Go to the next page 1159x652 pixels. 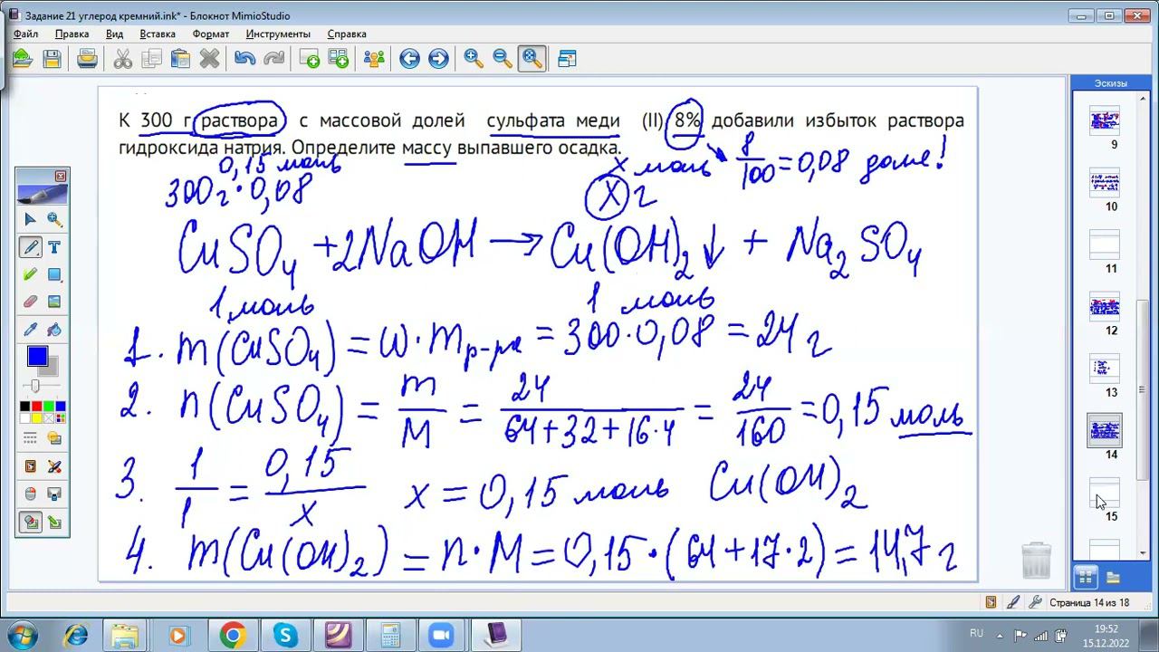pyautogui.click(x=438, y=59)
